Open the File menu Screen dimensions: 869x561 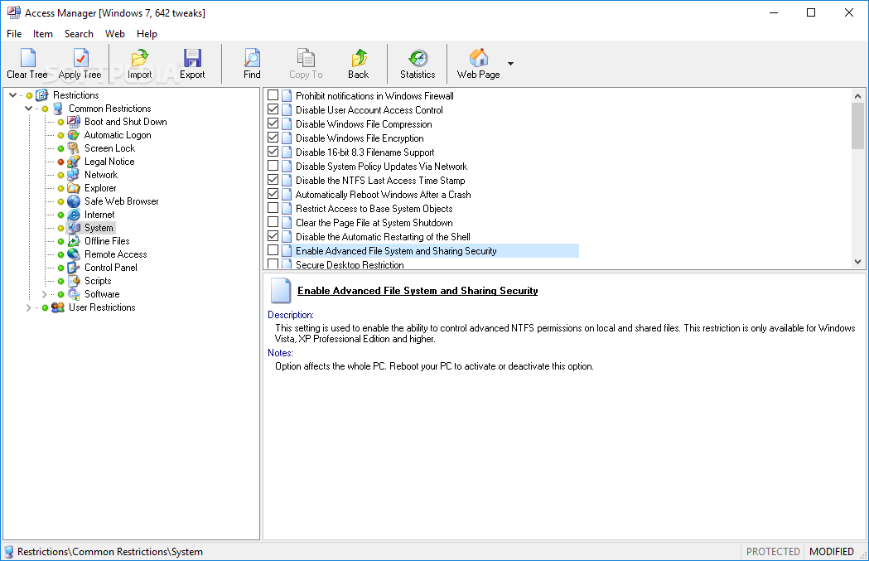(x=14, y=34)
